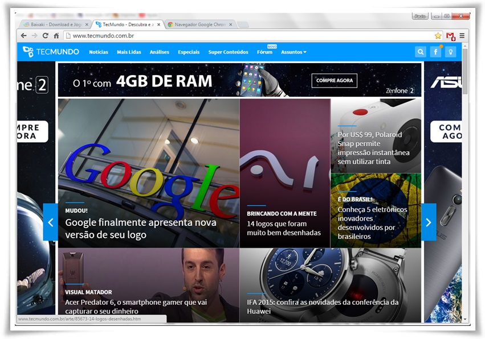This screenshot has width=485, height=339.
Task: Show next carousel slide with right arrow
Action: click(x=429, y=222)
